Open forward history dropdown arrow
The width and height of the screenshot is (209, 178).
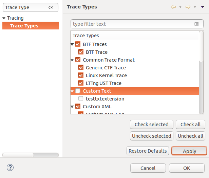click(194, 7)
